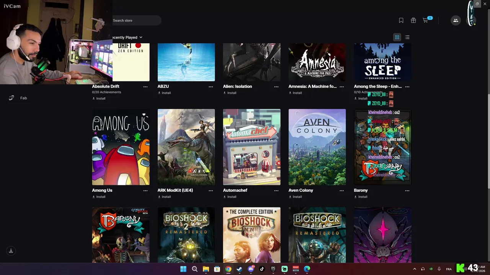Install Aven Colony
The image size is (490, 275).
click(295, 197)
